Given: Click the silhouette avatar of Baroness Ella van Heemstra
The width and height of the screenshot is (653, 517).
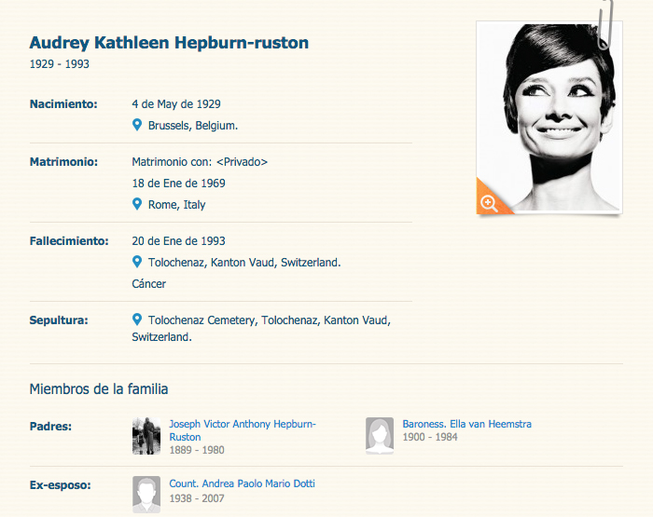Looking at the screenshot, I should [x=380, y=435].
